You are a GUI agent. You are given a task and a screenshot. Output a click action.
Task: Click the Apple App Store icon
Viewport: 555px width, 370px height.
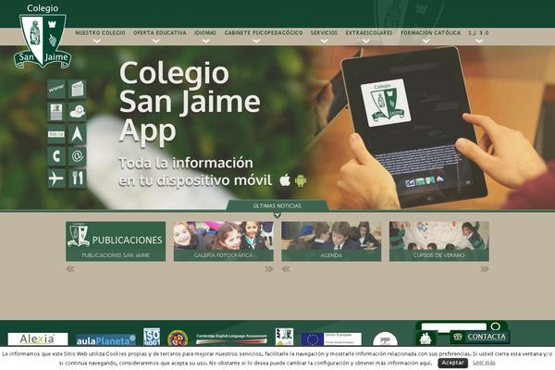285,180
